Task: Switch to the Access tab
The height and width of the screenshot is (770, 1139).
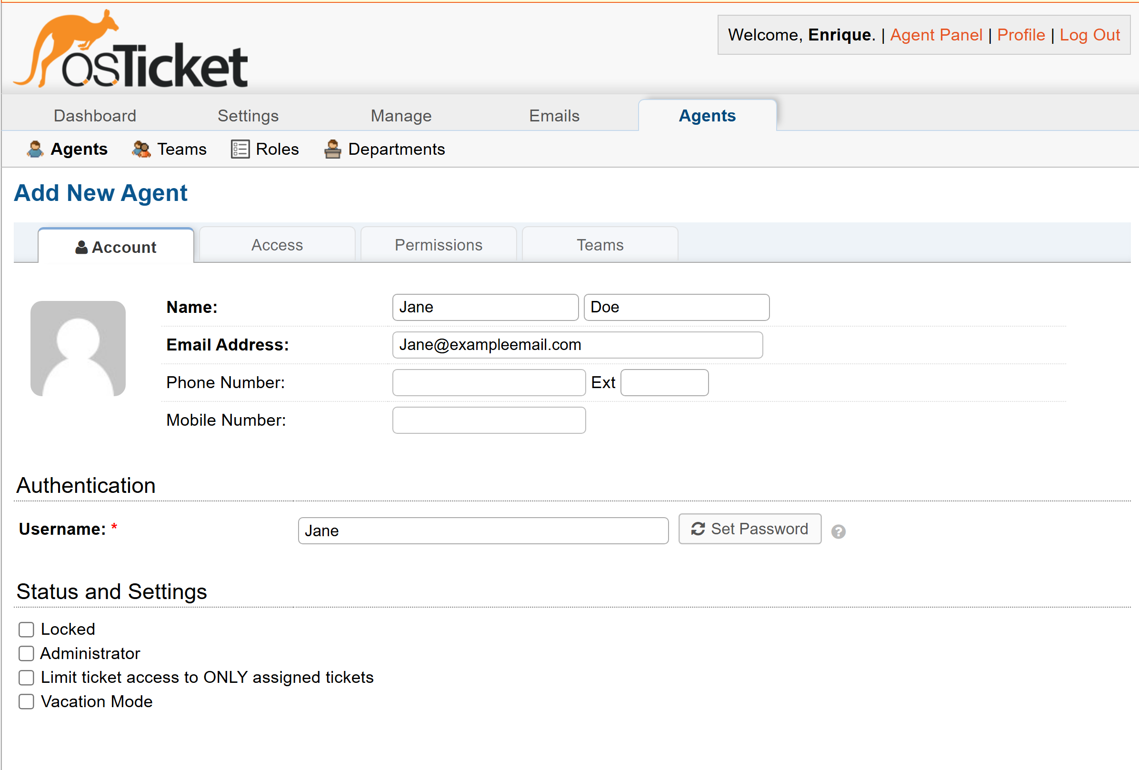Action: click(278, 245)
